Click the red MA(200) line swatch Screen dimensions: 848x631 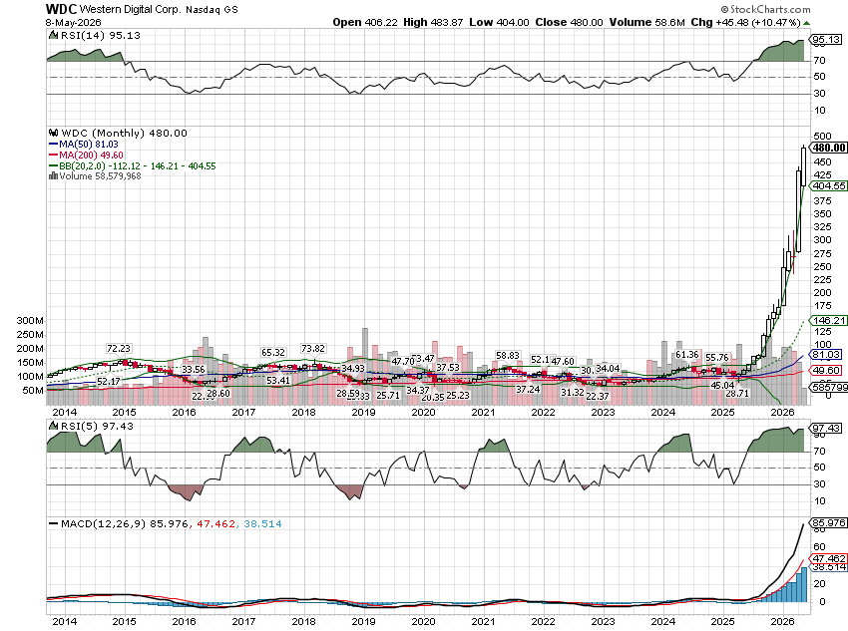tap(53, 156)
